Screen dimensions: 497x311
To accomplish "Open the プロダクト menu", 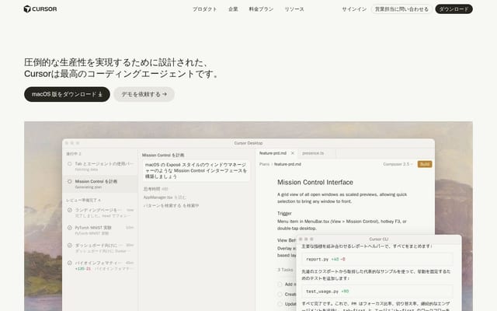I will [x=205, y=9].
